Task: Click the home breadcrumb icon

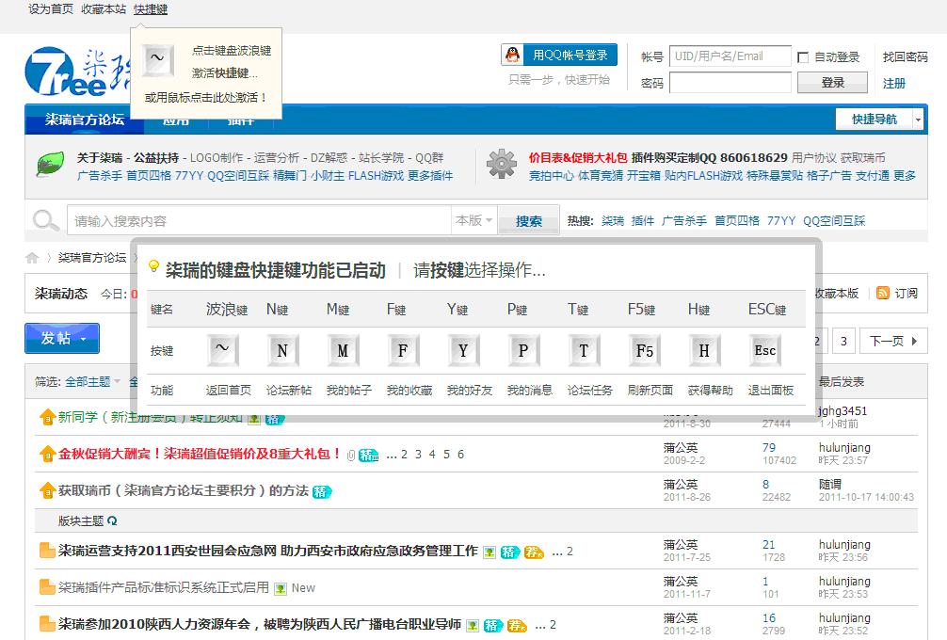Action: point(32,258)
